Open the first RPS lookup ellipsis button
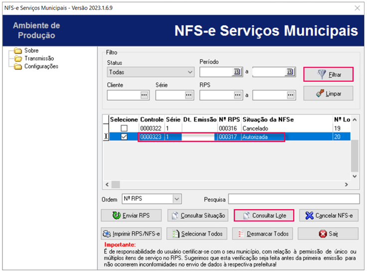This screenshot has height=272, width=367. point(237,95)
